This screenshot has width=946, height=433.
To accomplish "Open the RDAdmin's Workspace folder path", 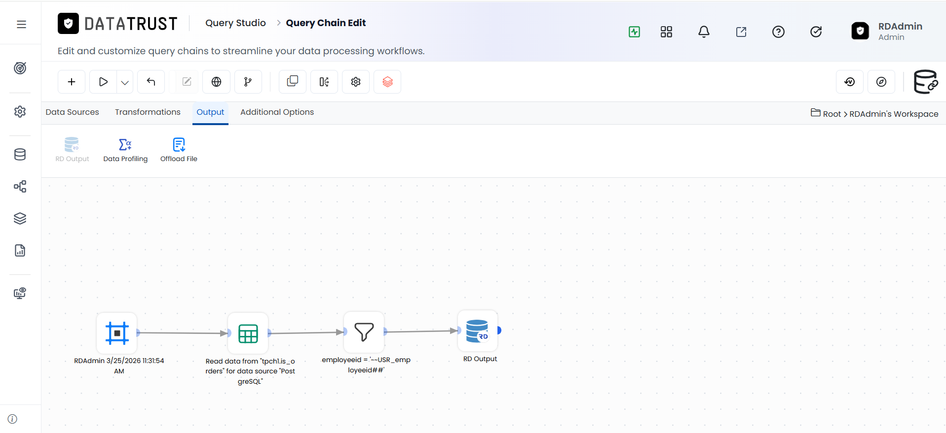I will [x=894, y=114].
